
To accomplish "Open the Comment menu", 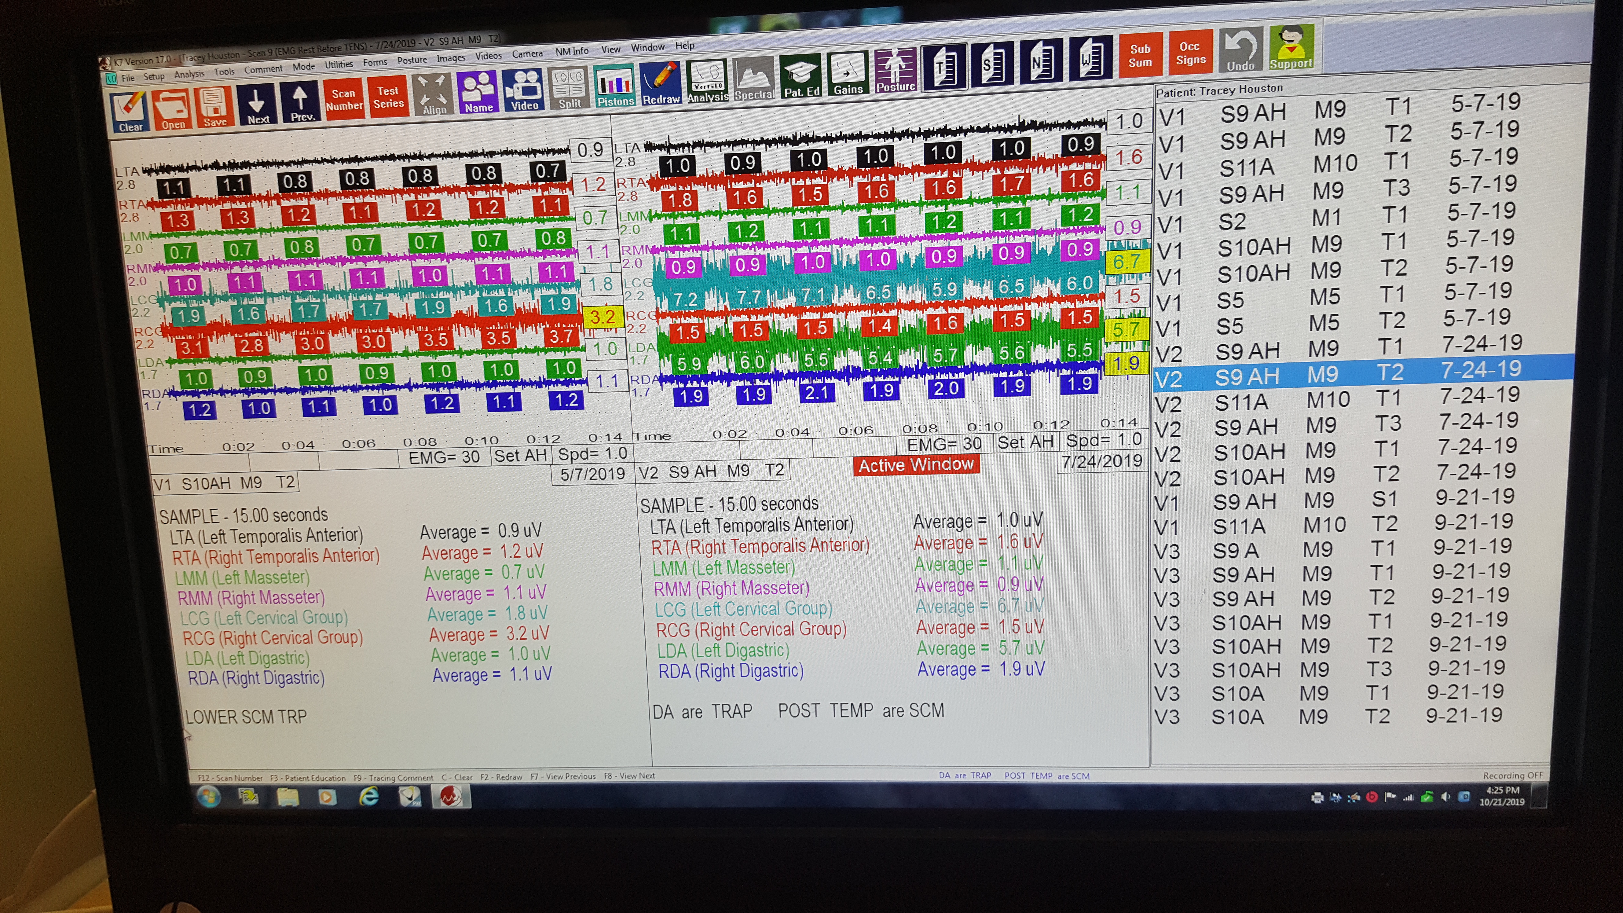I will [263, 69].
